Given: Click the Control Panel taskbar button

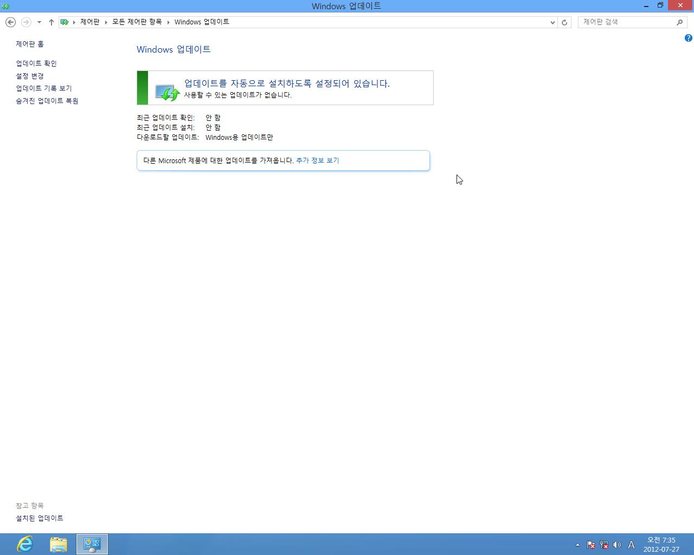Looking at the screenshot, I should [x=92, y=544].
